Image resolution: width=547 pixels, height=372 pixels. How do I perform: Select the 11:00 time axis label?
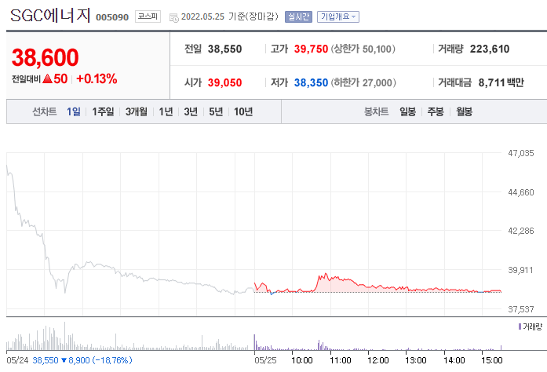pyautogui.click(x=341, y=360)
